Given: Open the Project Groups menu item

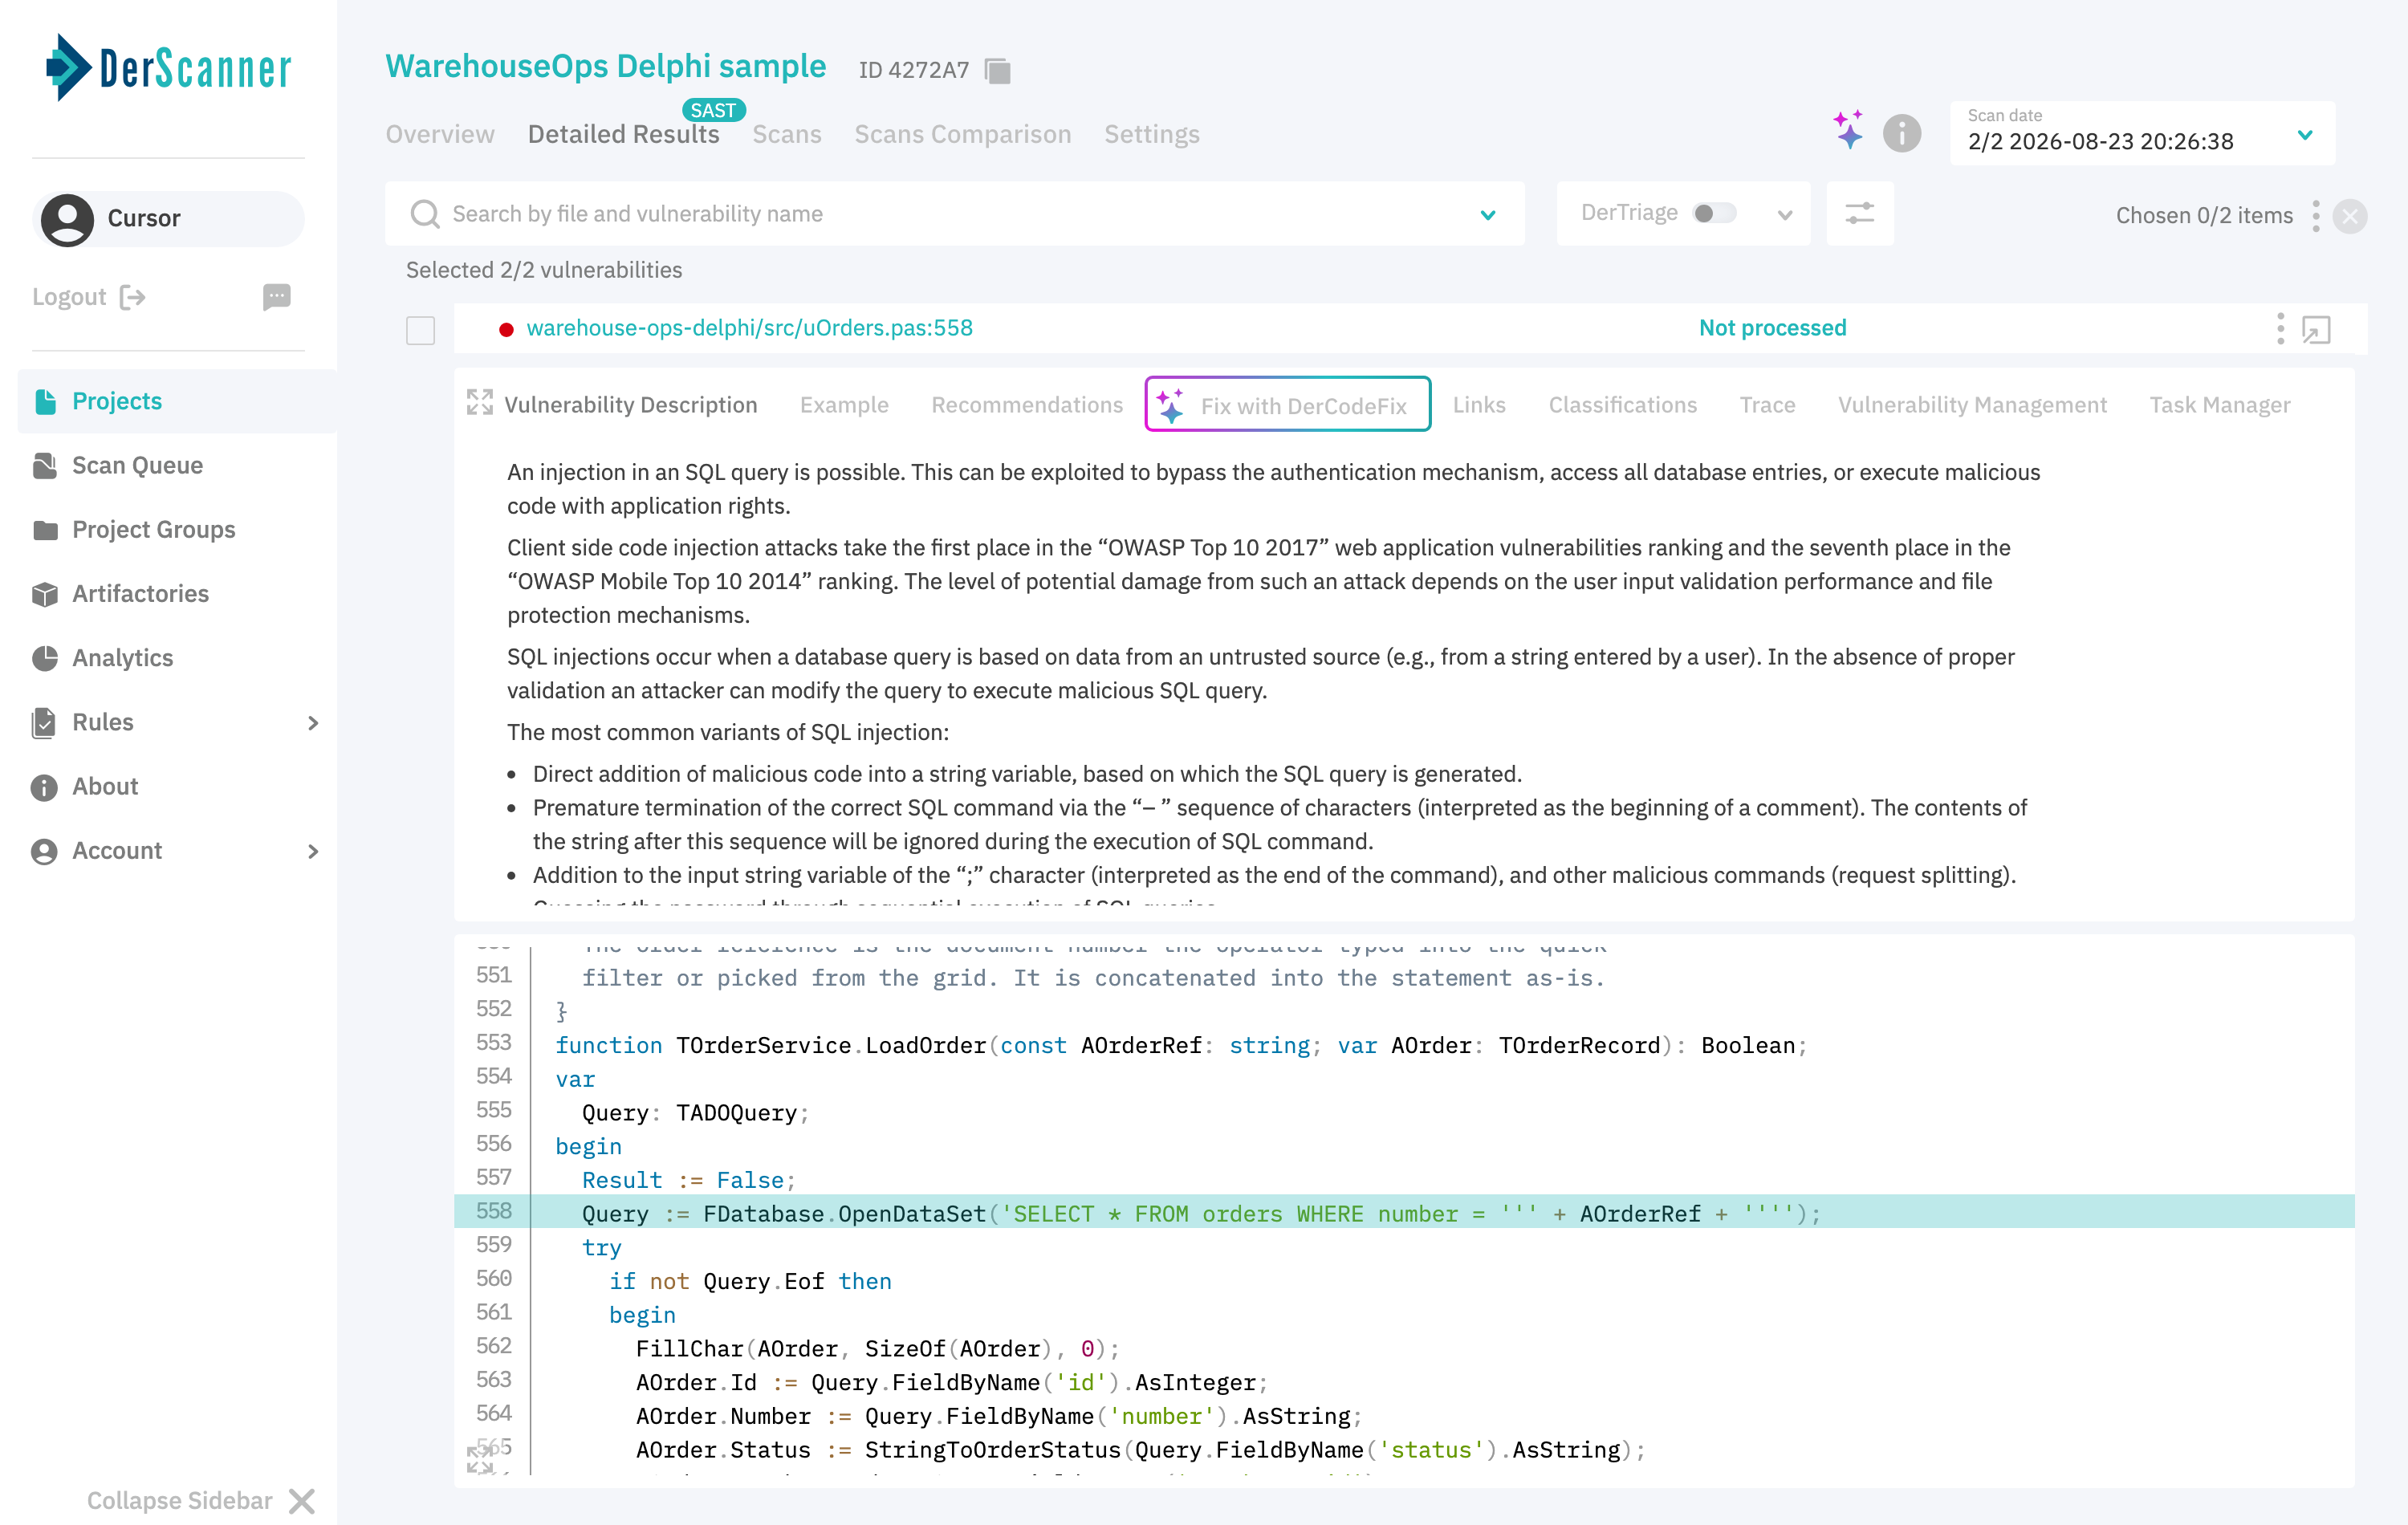Looking at the screenshot, I should tap(176, 530).
